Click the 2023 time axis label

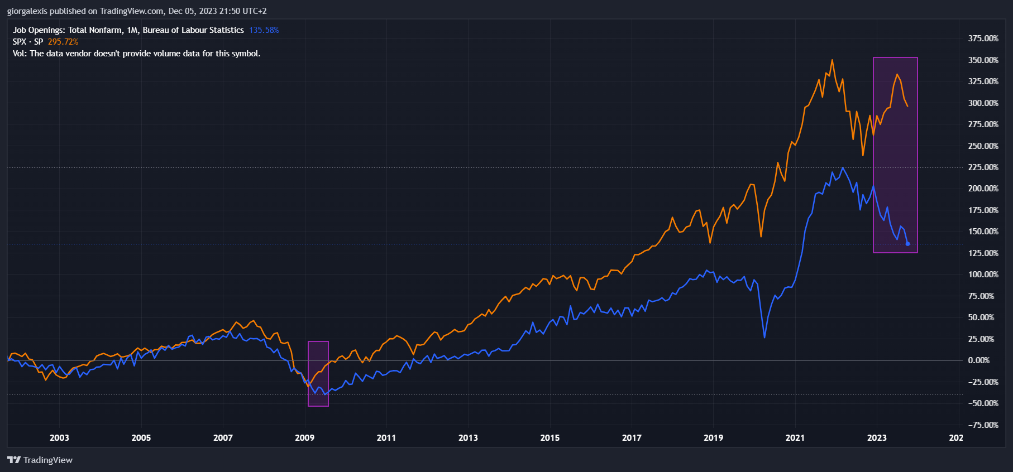[x=877, y=438]
